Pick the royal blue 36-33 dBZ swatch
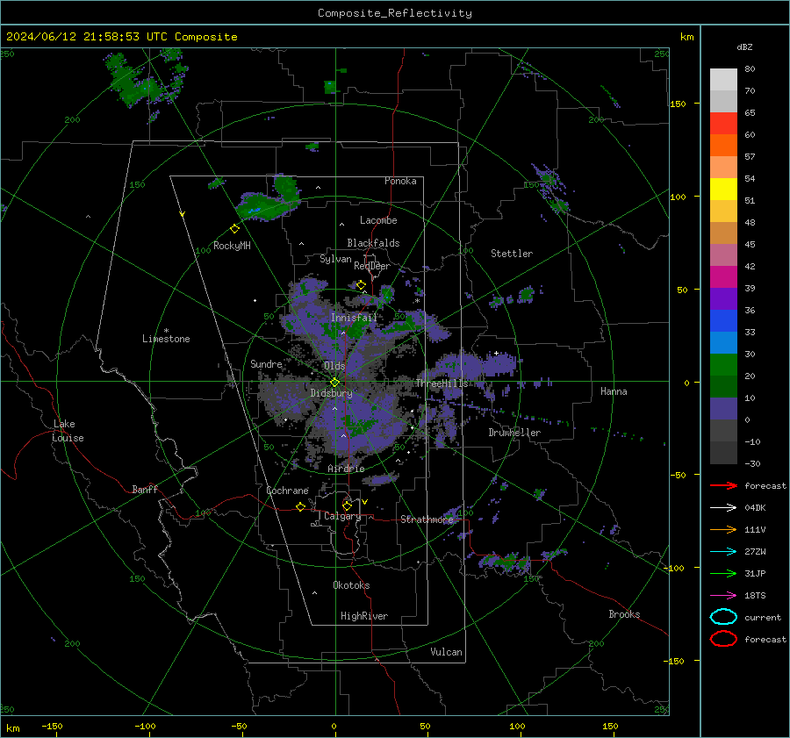Viewport: 790px width, 738px height. (x=723, y=320)
